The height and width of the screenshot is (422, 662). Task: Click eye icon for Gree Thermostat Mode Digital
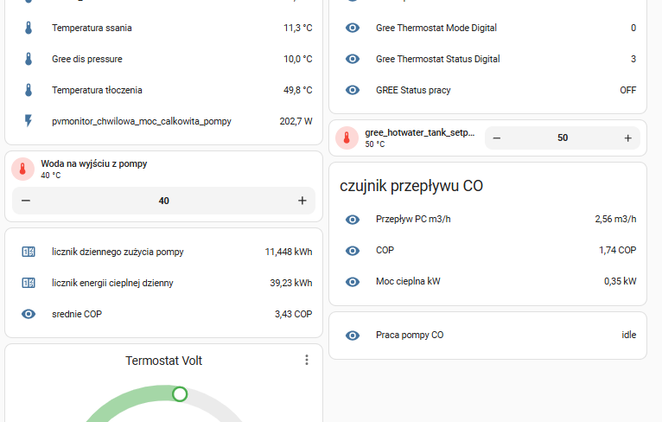click(x=353, y=28)
